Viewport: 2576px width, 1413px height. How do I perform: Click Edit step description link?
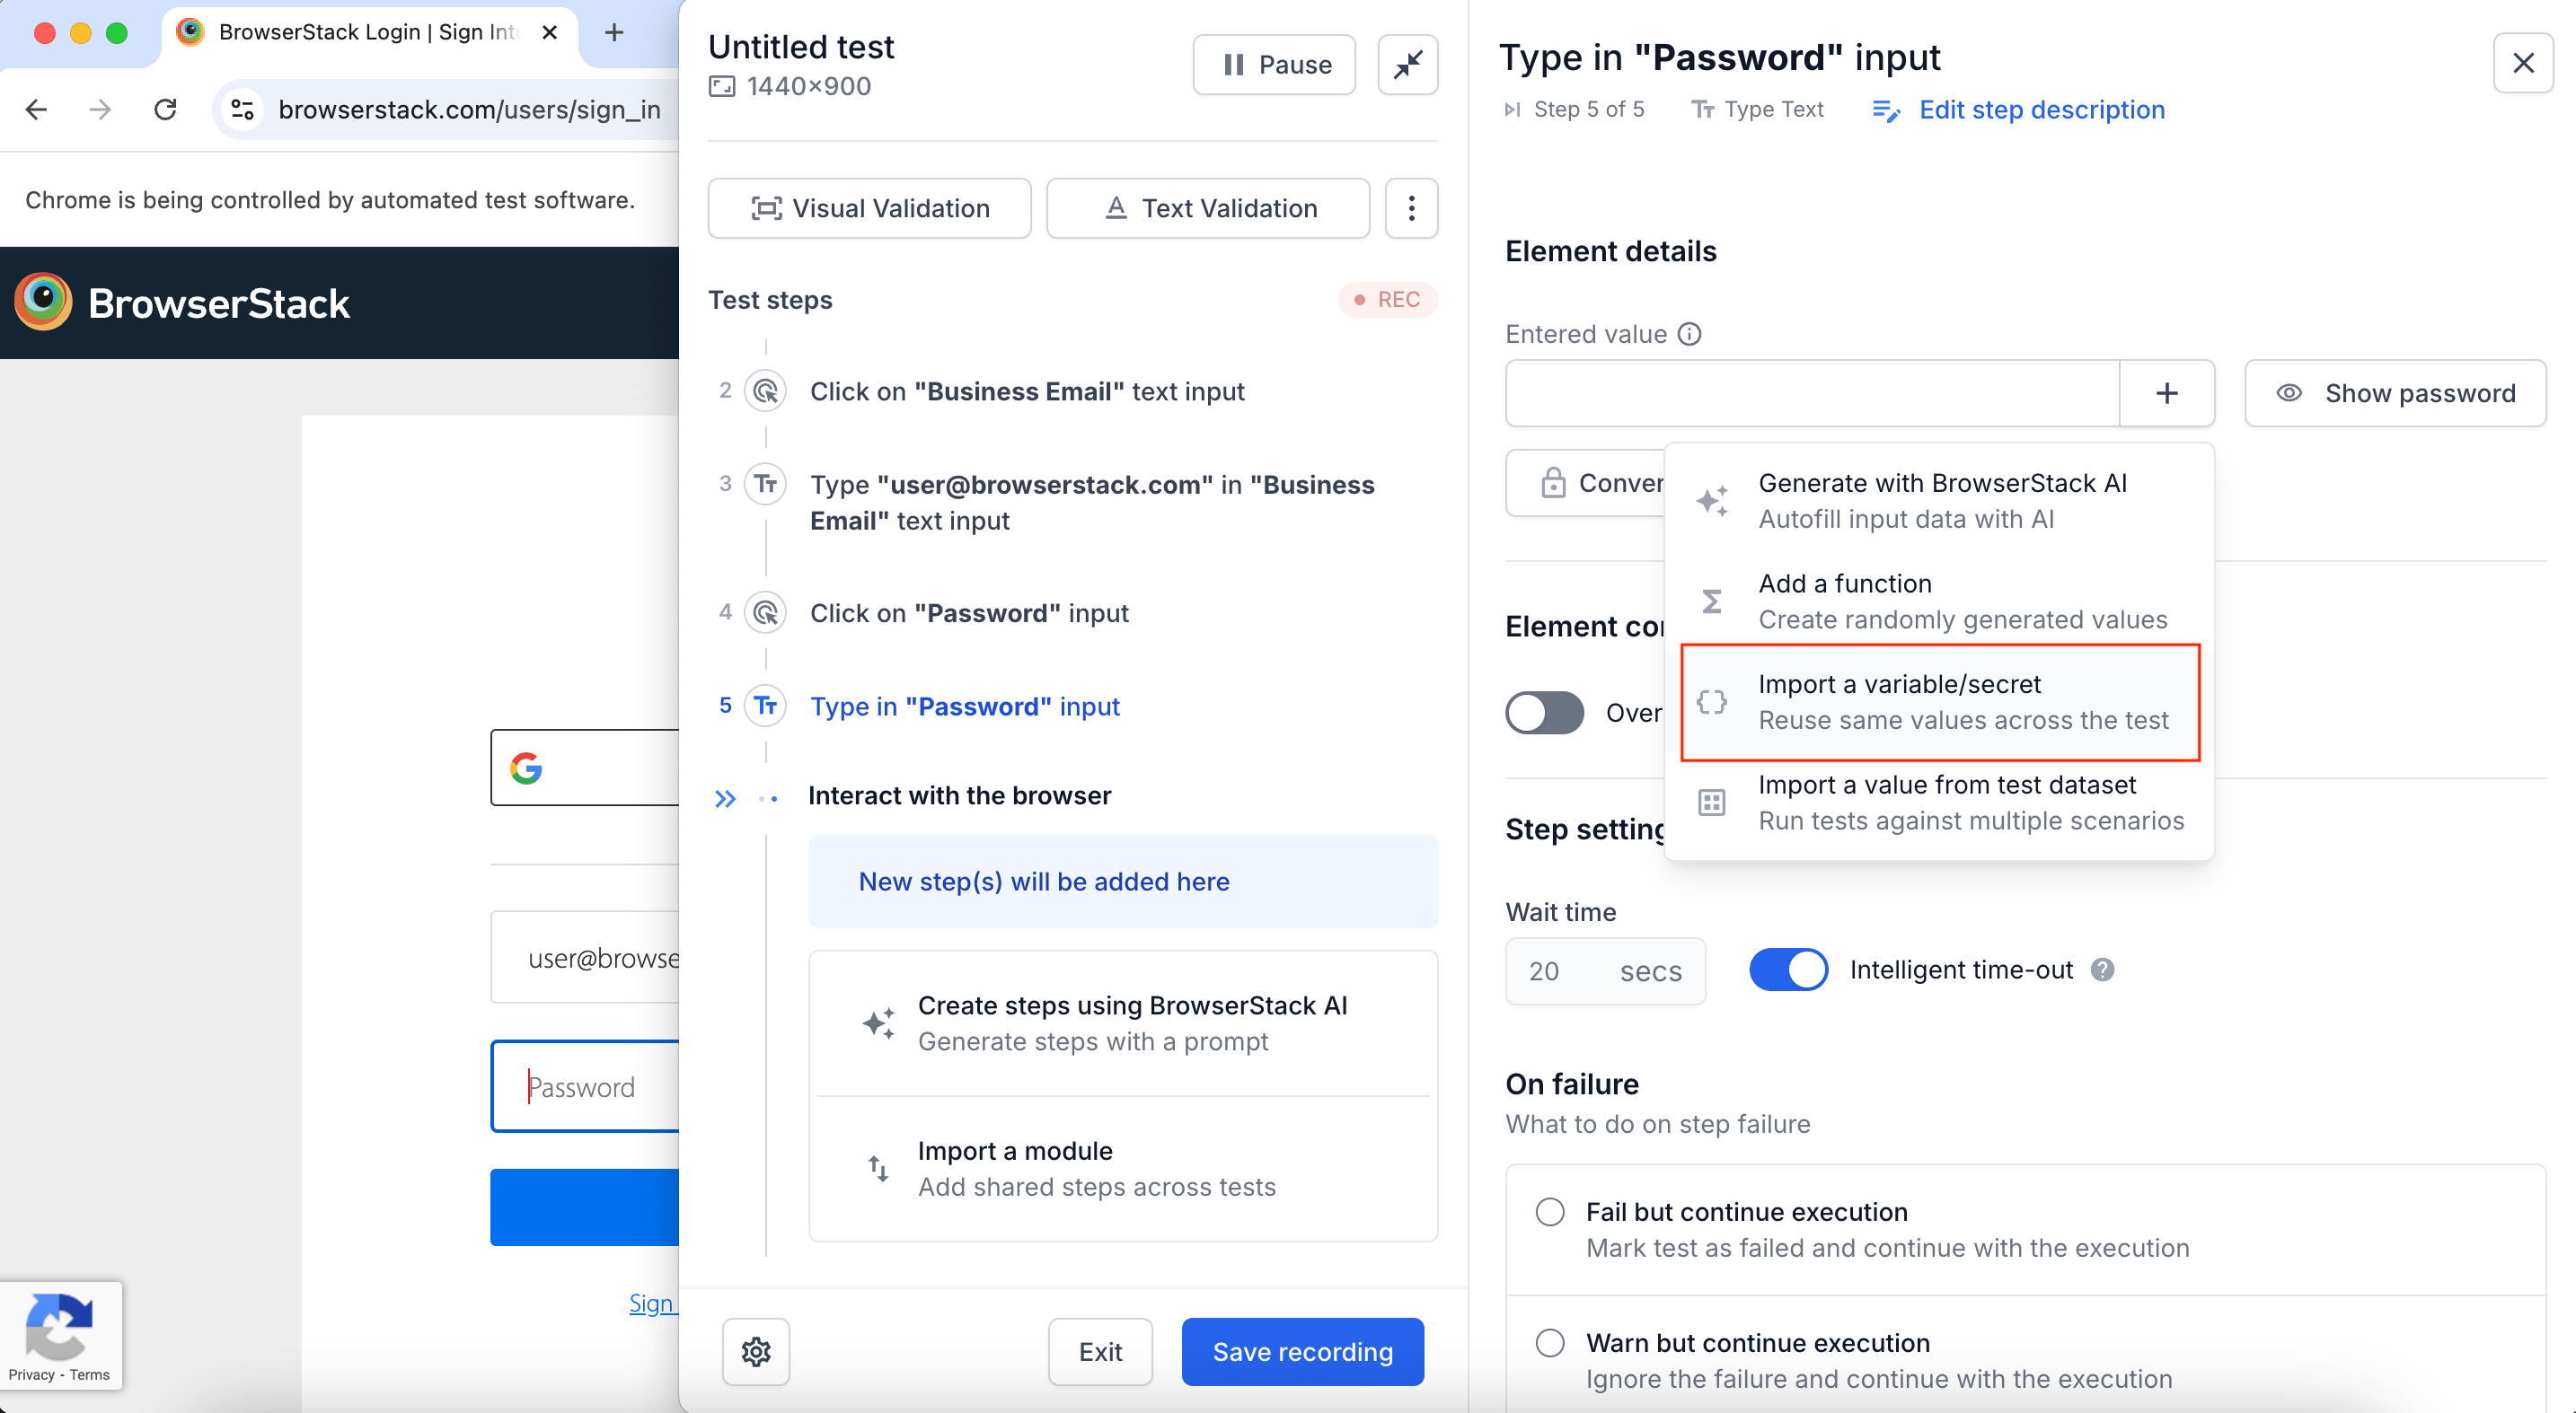(2018, 110)
